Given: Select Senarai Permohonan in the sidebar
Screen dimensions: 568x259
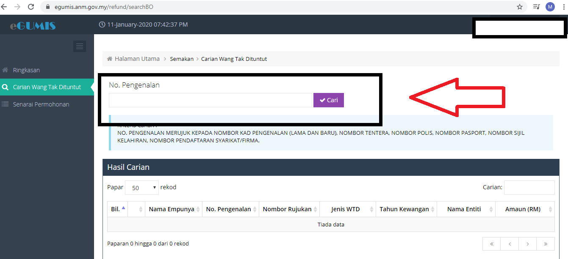Looking at the screenshot, I should coord(41,104).
